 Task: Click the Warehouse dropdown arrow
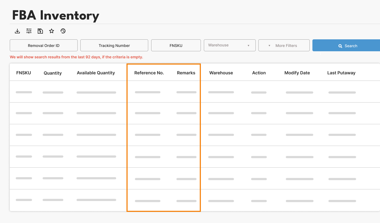tap(248, 46)
